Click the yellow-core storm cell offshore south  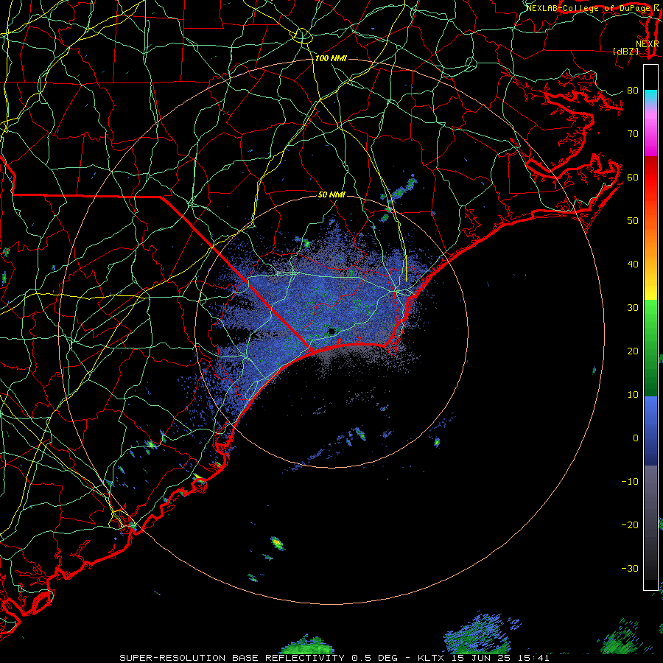[x=277, y=542]
